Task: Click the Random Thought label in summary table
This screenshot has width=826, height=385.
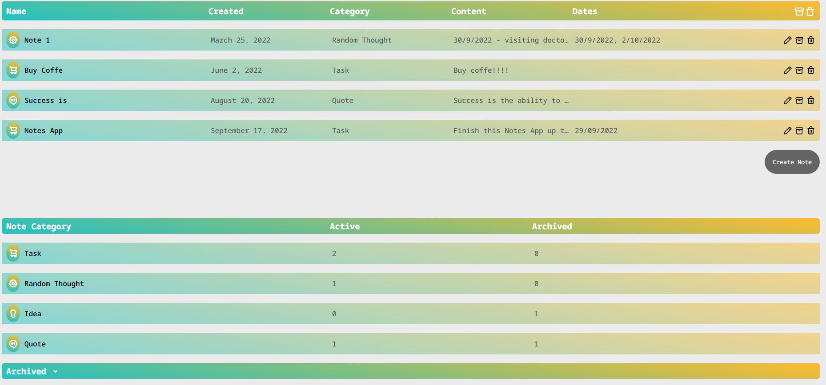Action: tap(54, 284)
